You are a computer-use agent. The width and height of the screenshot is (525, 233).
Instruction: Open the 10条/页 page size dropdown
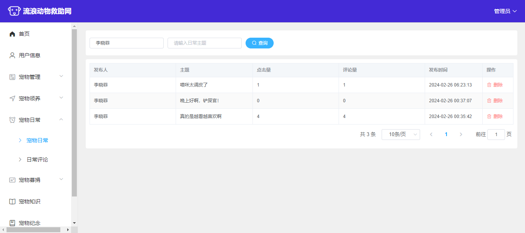pos(400,135)
